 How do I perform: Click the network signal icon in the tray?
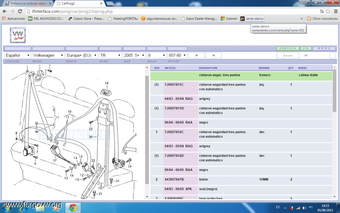tap(298, 208)
